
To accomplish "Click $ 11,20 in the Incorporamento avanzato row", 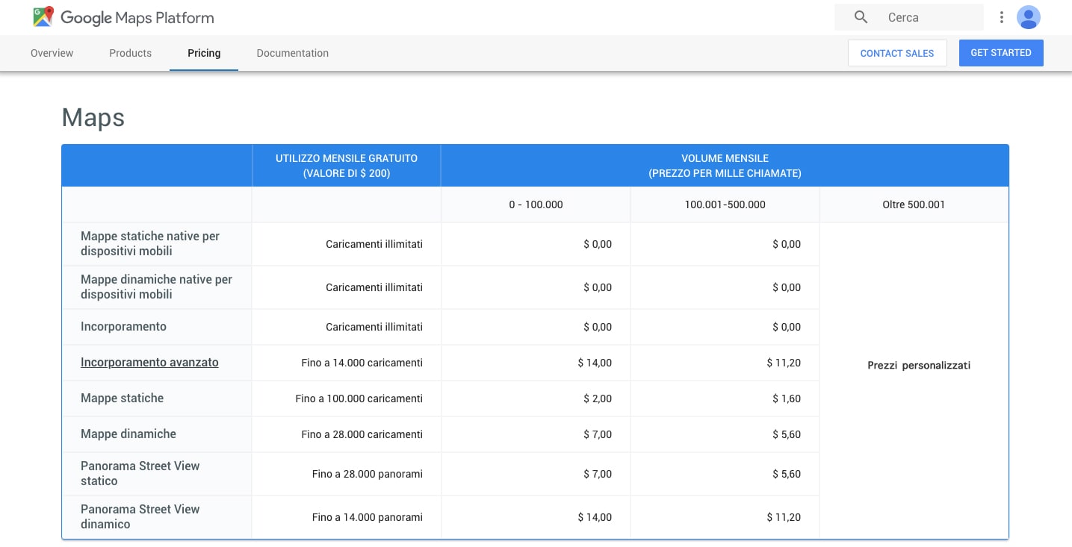I will coord(784,363).
